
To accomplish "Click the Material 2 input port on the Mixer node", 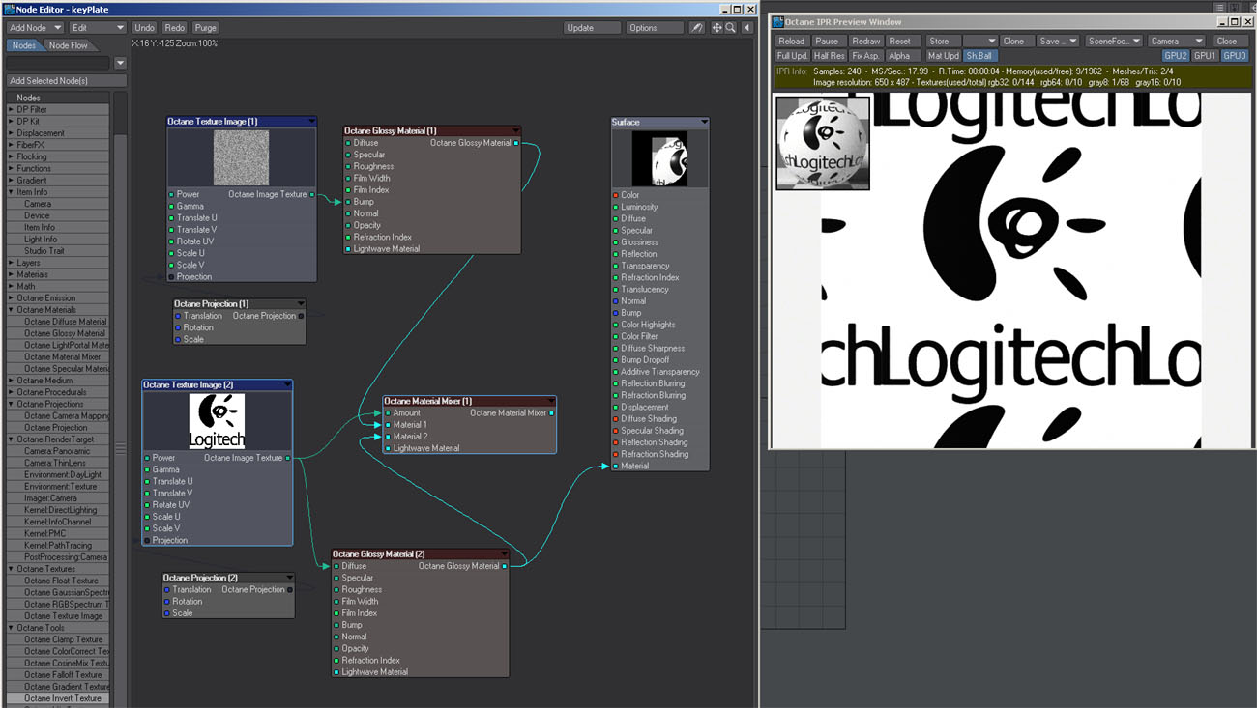I will 388,437.
